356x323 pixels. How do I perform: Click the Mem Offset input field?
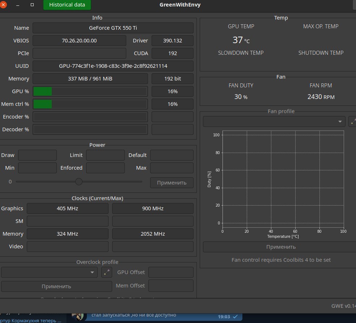point(171,286)
